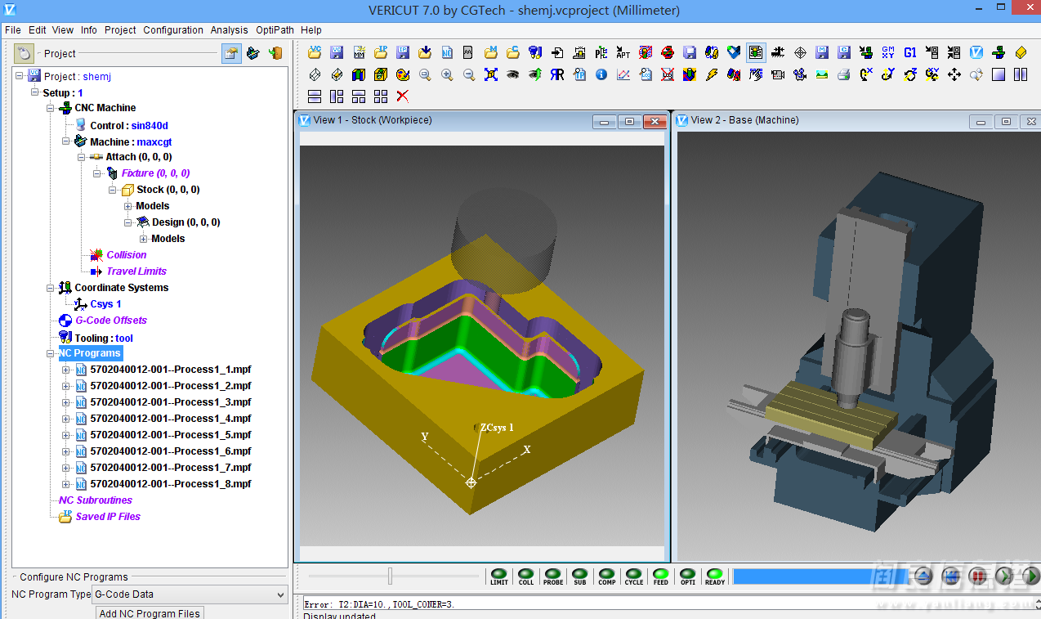Select the Saved IP Files tree item
This screenshot has height=619, width=1041.
(108, 517)
